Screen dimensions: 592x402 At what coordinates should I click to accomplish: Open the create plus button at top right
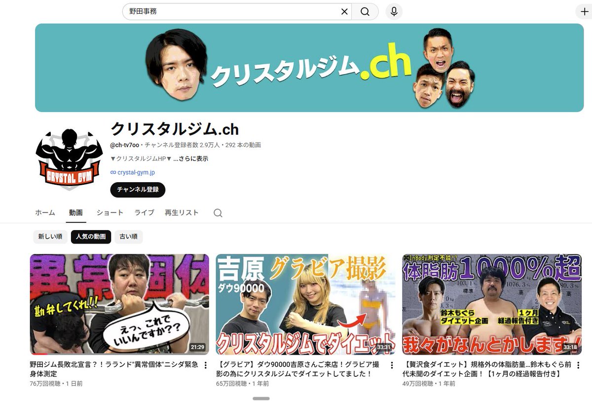[x=585, y=12]
